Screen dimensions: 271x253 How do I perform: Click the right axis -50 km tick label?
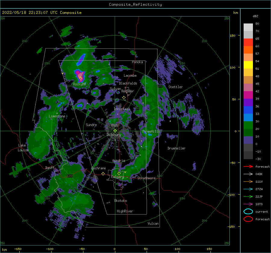[232, 163]
